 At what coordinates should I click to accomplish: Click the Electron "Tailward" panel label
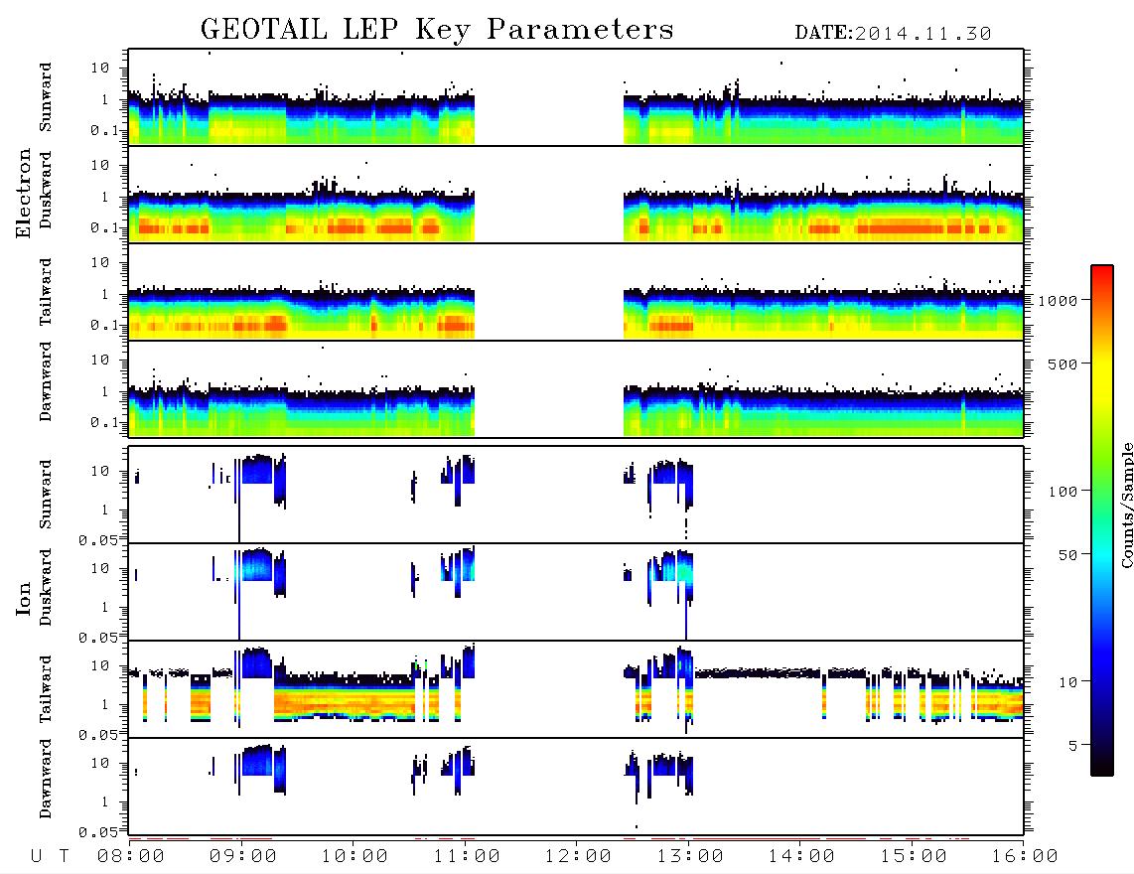(x=46, y=291)
